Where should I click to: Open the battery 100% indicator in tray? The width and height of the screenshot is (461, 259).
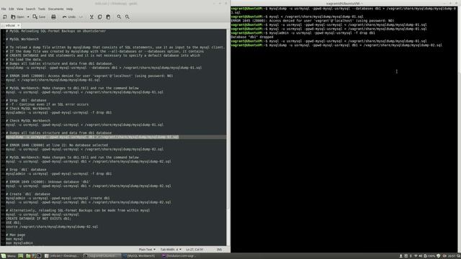click(x=429, y=256)
